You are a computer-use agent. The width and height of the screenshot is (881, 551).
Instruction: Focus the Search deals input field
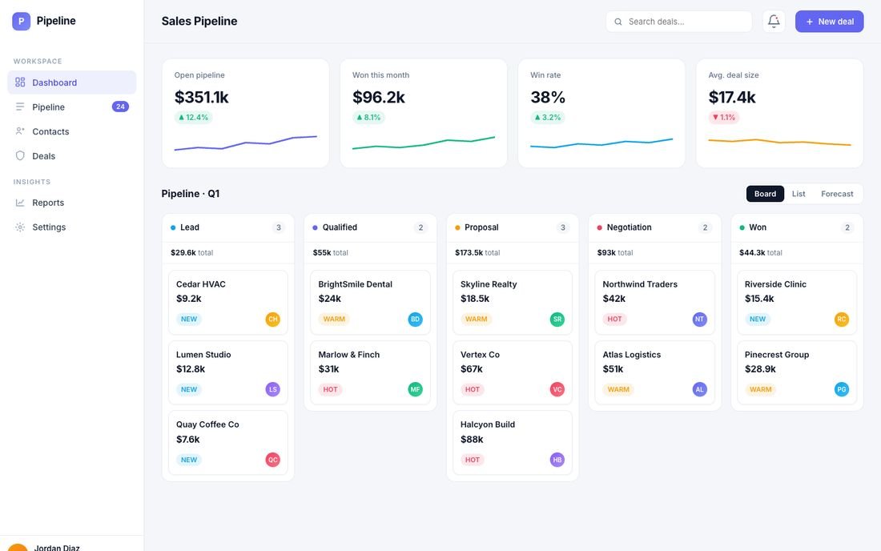click(x=678, y=22)
